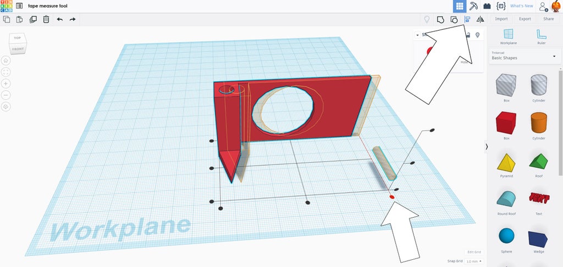This screenshot has width=563, height=267.
Task: Group the selected shapes
Action: 440,19
